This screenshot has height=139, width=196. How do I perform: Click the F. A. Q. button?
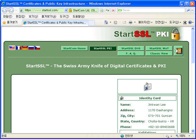[x=131, y=53]
